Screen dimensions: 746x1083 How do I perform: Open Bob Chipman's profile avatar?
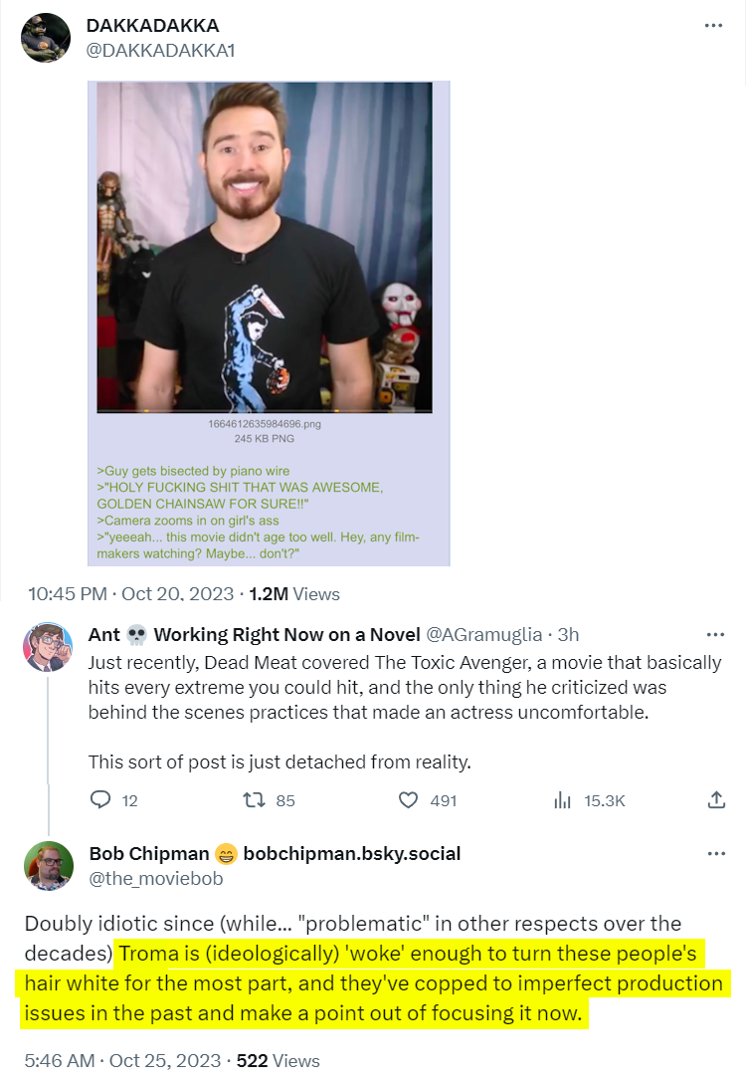pos(47,865)
